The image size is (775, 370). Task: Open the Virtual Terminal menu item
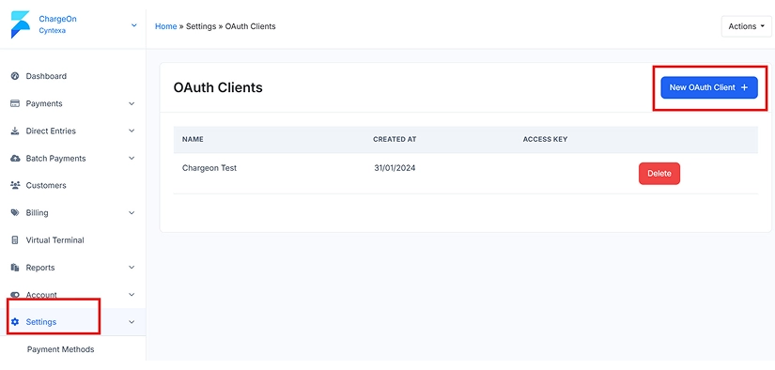coord(54,240)
